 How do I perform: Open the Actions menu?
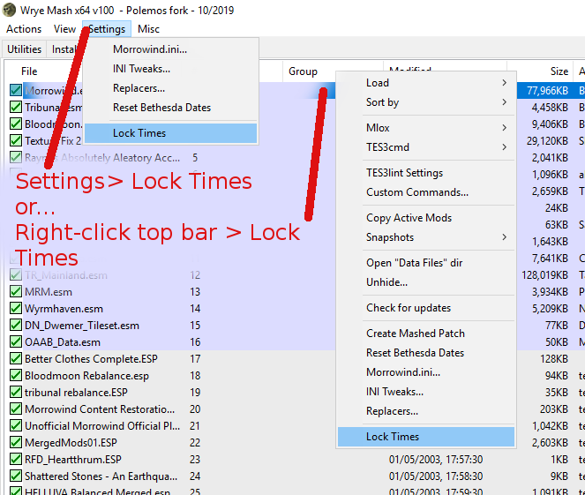[x=24, y=29]
